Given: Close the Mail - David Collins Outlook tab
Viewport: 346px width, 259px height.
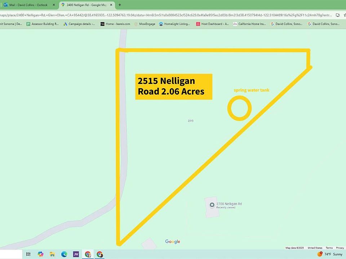Looking at the screenshot, I should pos(54,5).
